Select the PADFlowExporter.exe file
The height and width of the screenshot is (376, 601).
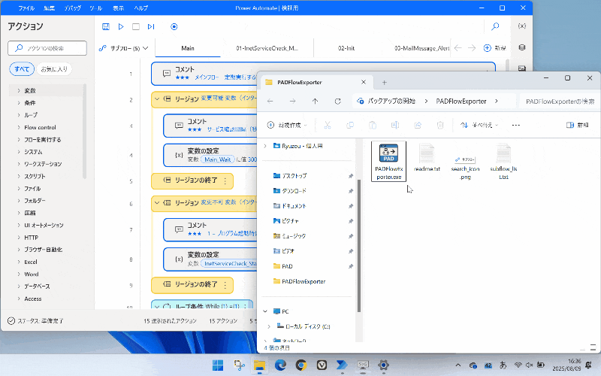pyautogui.click(x=388, y=161)
